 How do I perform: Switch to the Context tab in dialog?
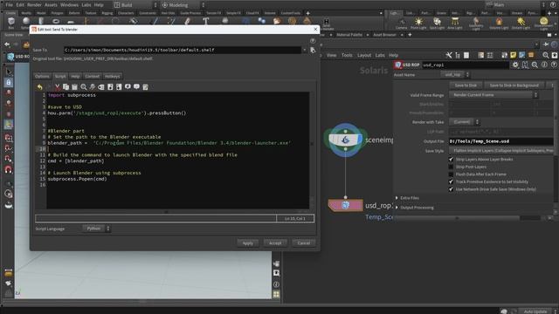pyautogui.click(x=93, y=76)
